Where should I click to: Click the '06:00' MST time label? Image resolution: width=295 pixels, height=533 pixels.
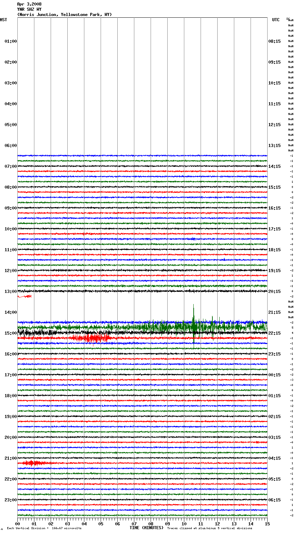pos(11,146)
